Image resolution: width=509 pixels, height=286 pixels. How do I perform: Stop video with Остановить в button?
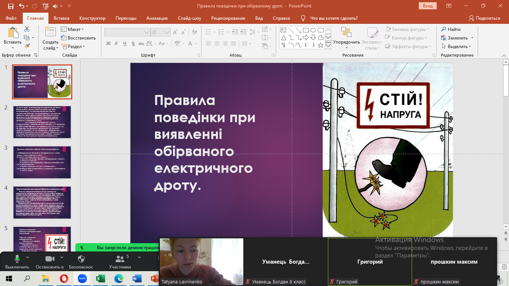click(x=50, y=262)
